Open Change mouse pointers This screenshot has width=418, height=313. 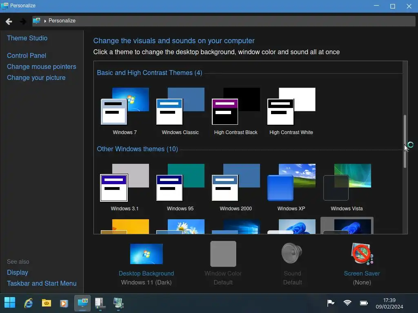(41, 66)
